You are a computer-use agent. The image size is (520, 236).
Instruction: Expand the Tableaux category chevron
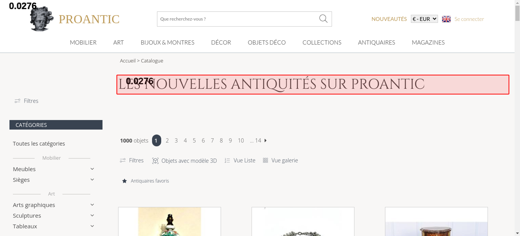(92, 226)
